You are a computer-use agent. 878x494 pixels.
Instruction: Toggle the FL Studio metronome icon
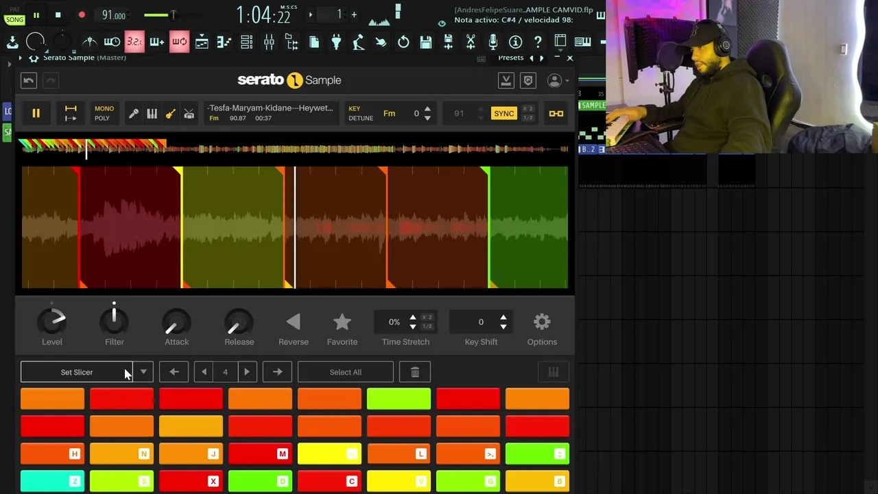(89, 43)
